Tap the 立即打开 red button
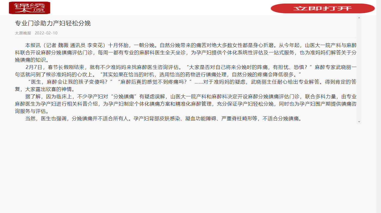Screen dimensions: 381x213 (x=323, y=8)
